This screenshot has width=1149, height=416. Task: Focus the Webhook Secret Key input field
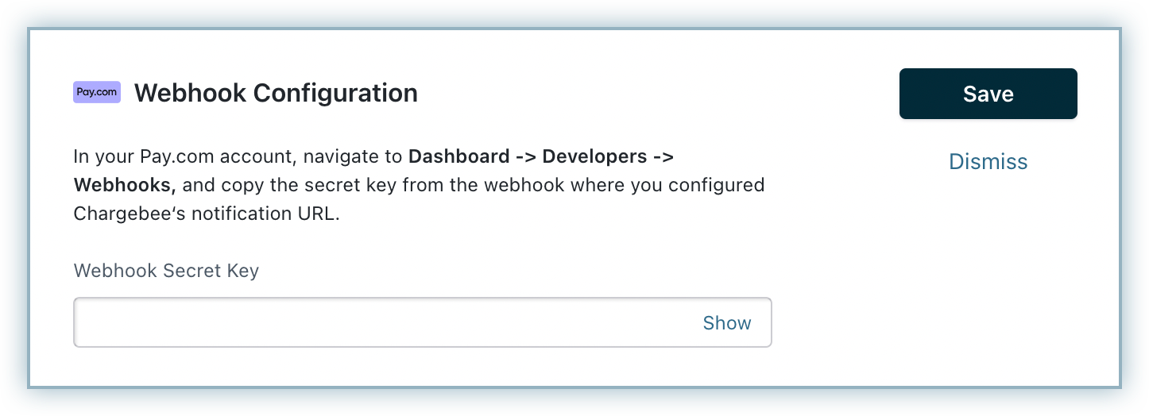click(381, 323)
